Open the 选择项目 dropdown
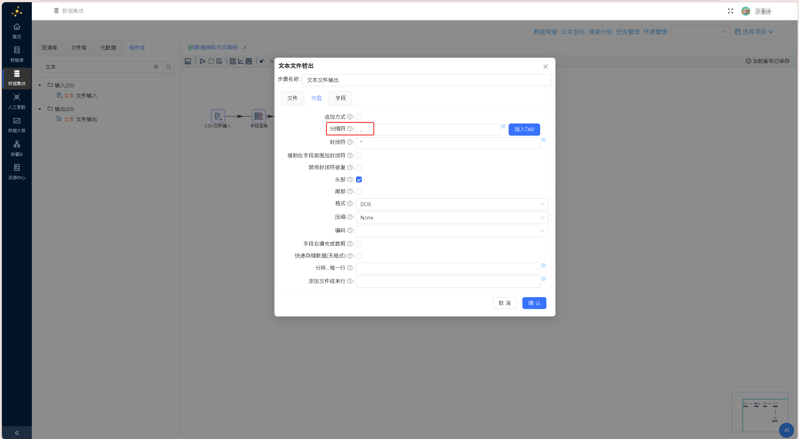The height and width of the screenshot is (439, 799). coord(754,31)
